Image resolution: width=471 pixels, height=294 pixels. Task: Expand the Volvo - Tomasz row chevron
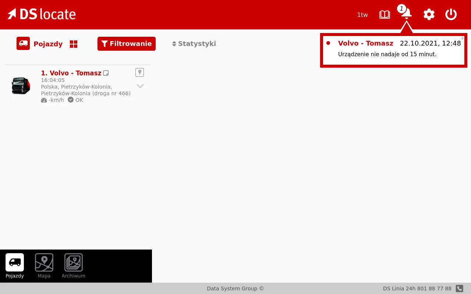140,86
